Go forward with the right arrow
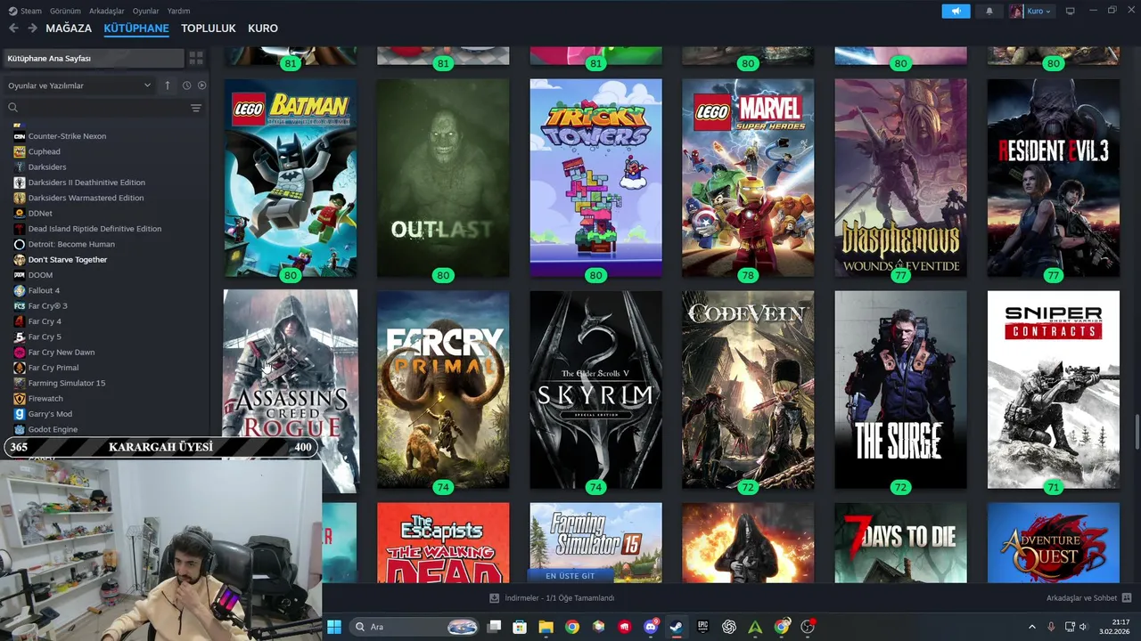This screenshot has height=641, width=1141. click(x=32, y=28)
